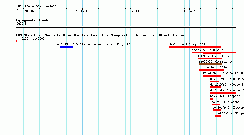Click the red dgv10196n54 loss bar
The image size is (244, 135).
tap(214, 81)
